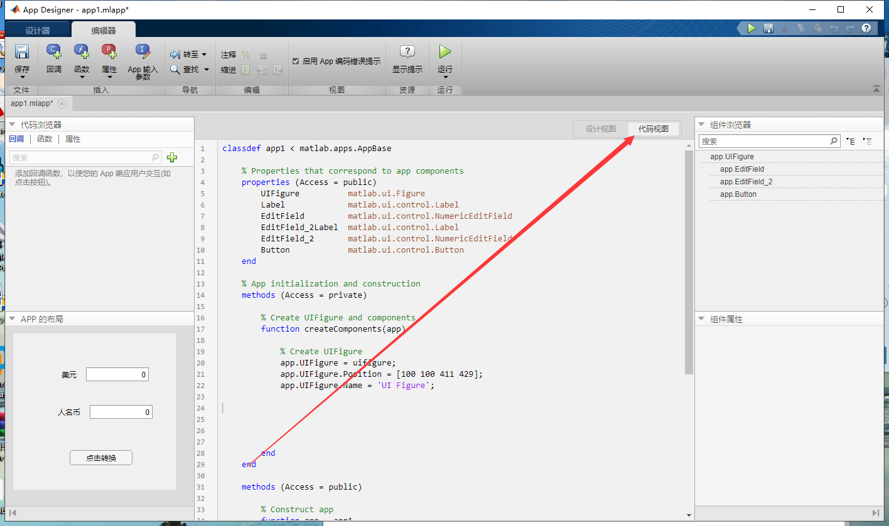
Task: Click the smart indent icon next to 缩进
Action: (x=246, y=70)
